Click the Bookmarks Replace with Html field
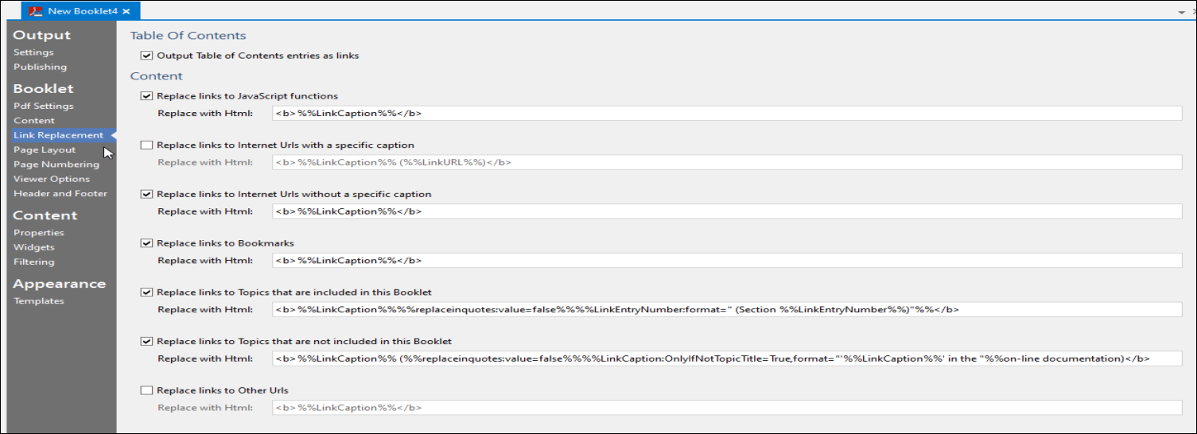This screenshot has height=434, width=1197. coord(725,260)
